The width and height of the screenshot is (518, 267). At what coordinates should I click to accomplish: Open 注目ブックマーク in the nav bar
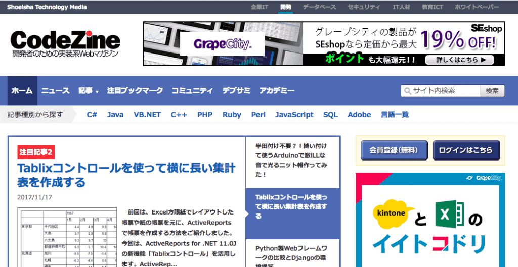pos(135,91)
